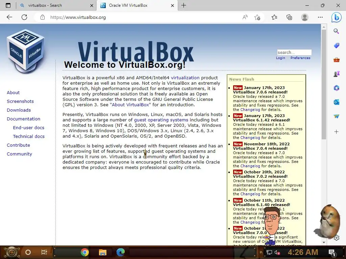
Task: Open a new tab with plus
Action: click(x=183, y=5)
